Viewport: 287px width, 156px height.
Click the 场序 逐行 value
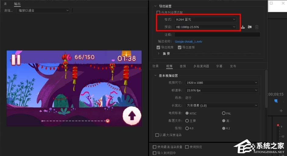click(188, 98)
